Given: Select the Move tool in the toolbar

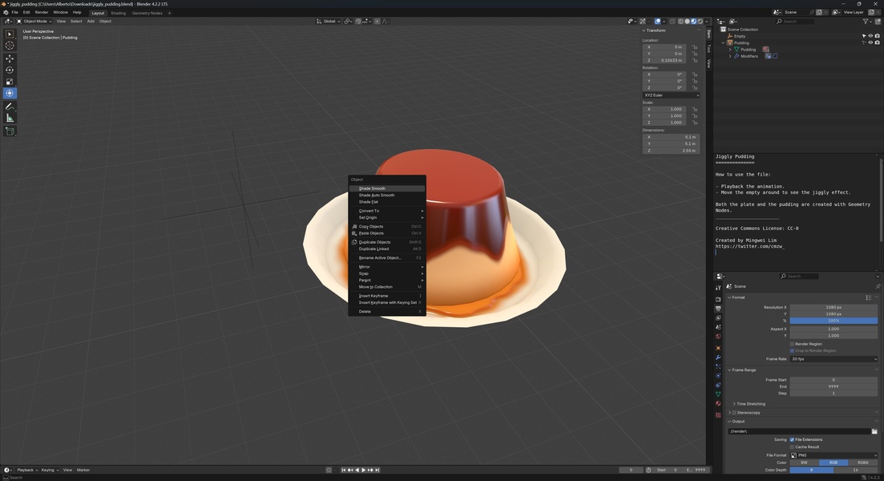Looking at the screenshot, I should [10, 59].
